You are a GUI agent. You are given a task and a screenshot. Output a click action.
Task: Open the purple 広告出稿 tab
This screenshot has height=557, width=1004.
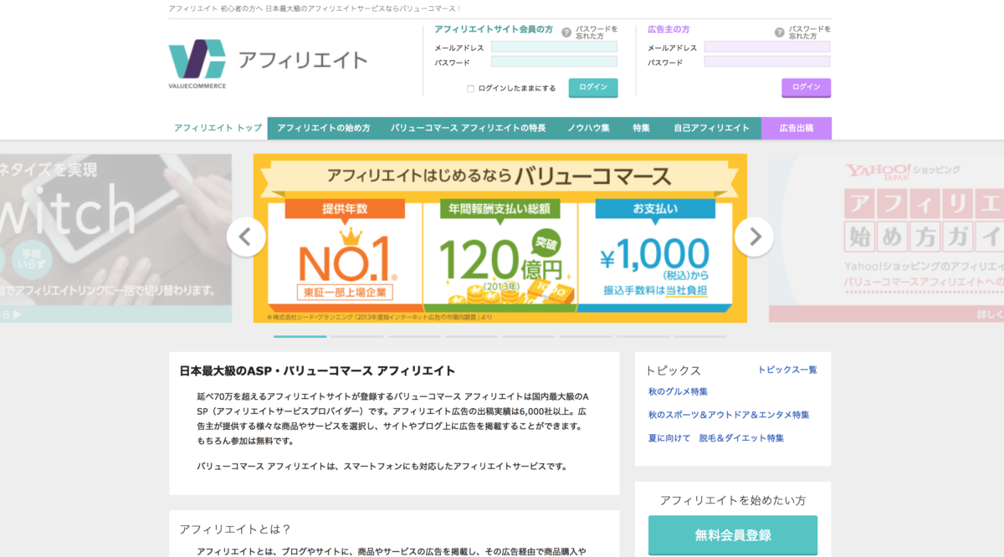797,128
